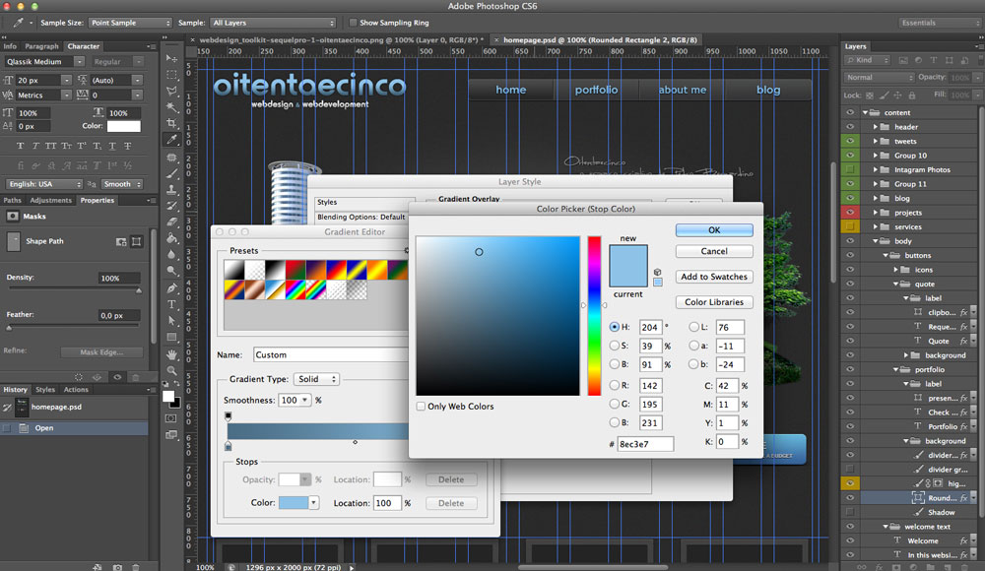Viewport: 985px width, 571px height.
Task: Expand the header layer group
Action: pyautogui.click(x=875, y=127)
